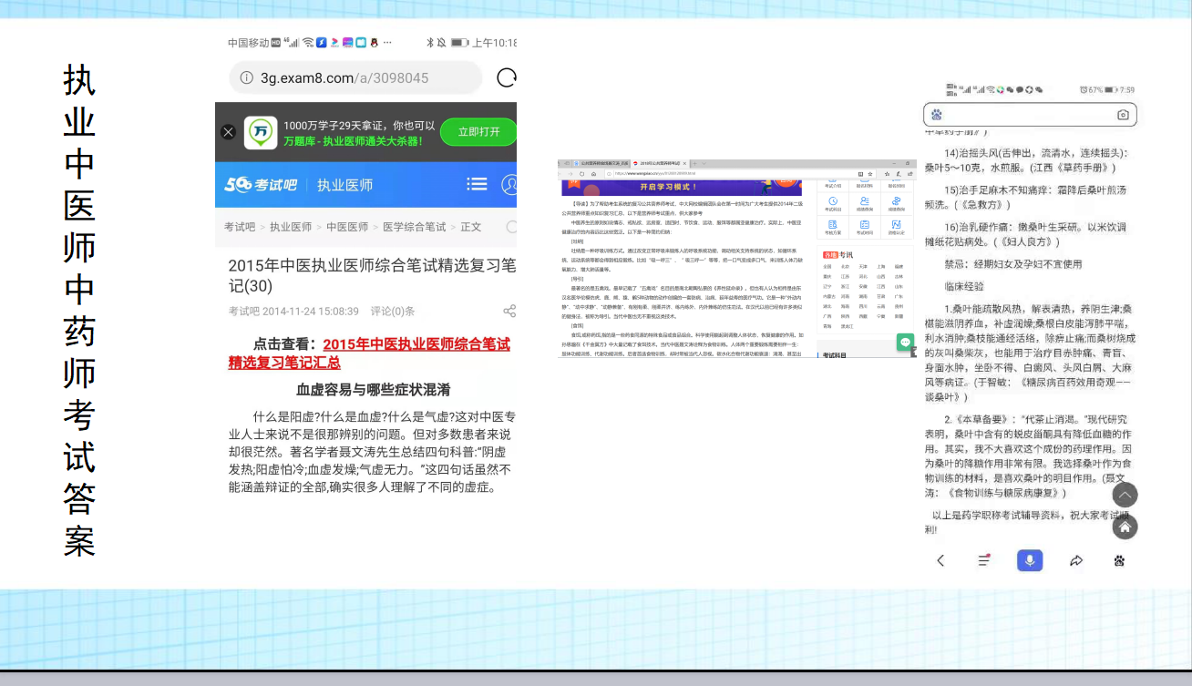Tap the user profile icon in blue header

tap(510, 184)
